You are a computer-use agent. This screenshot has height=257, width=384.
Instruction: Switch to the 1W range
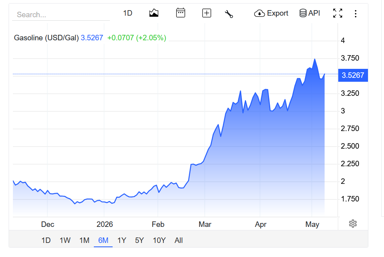pyautogui.click(x=65, y=240)
